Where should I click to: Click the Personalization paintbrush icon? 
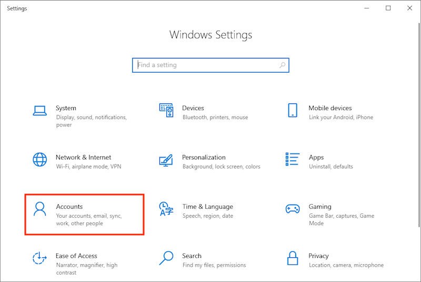click(166, 159)
